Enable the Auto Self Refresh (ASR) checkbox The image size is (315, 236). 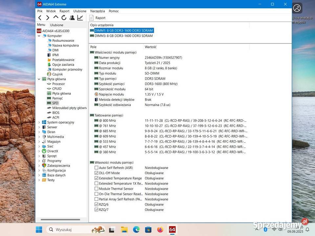tap(96, 168)
